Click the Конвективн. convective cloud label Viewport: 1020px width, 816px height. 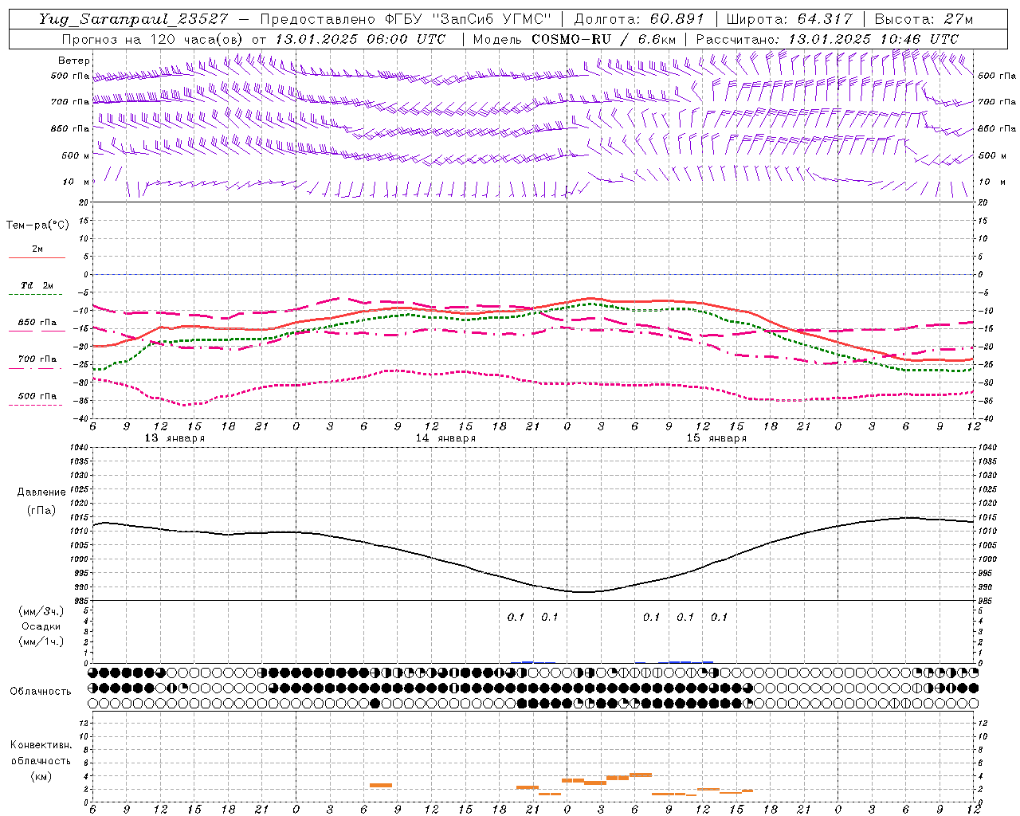pos(41,745)
